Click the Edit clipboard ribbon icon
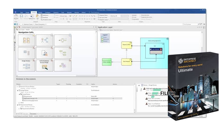Image resolution: width=221 pixels, height=128 pixels. tap(38, 17)
